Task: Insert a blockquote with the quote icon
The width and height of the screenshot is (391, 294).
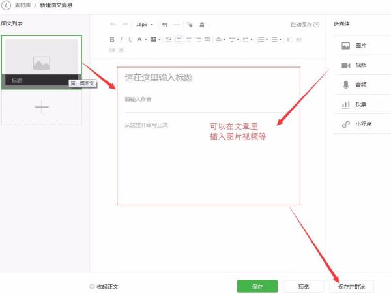Action: [x=165, y=25]
